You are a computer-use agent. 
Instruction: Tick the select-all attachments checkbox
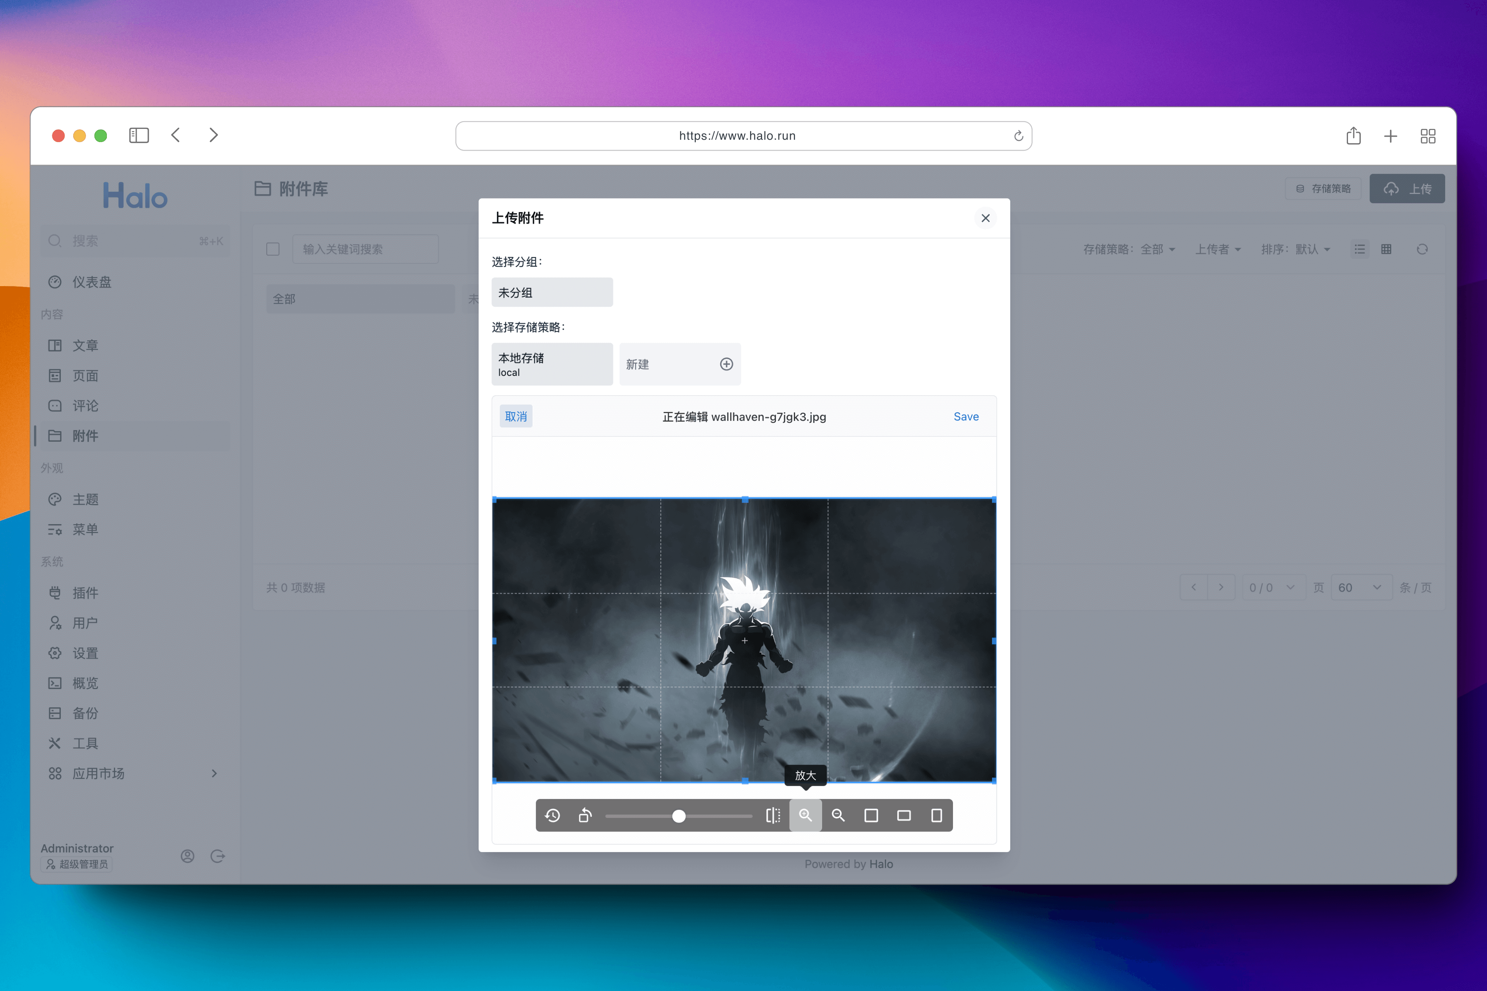pyautogui.click(x=273, y=249)
